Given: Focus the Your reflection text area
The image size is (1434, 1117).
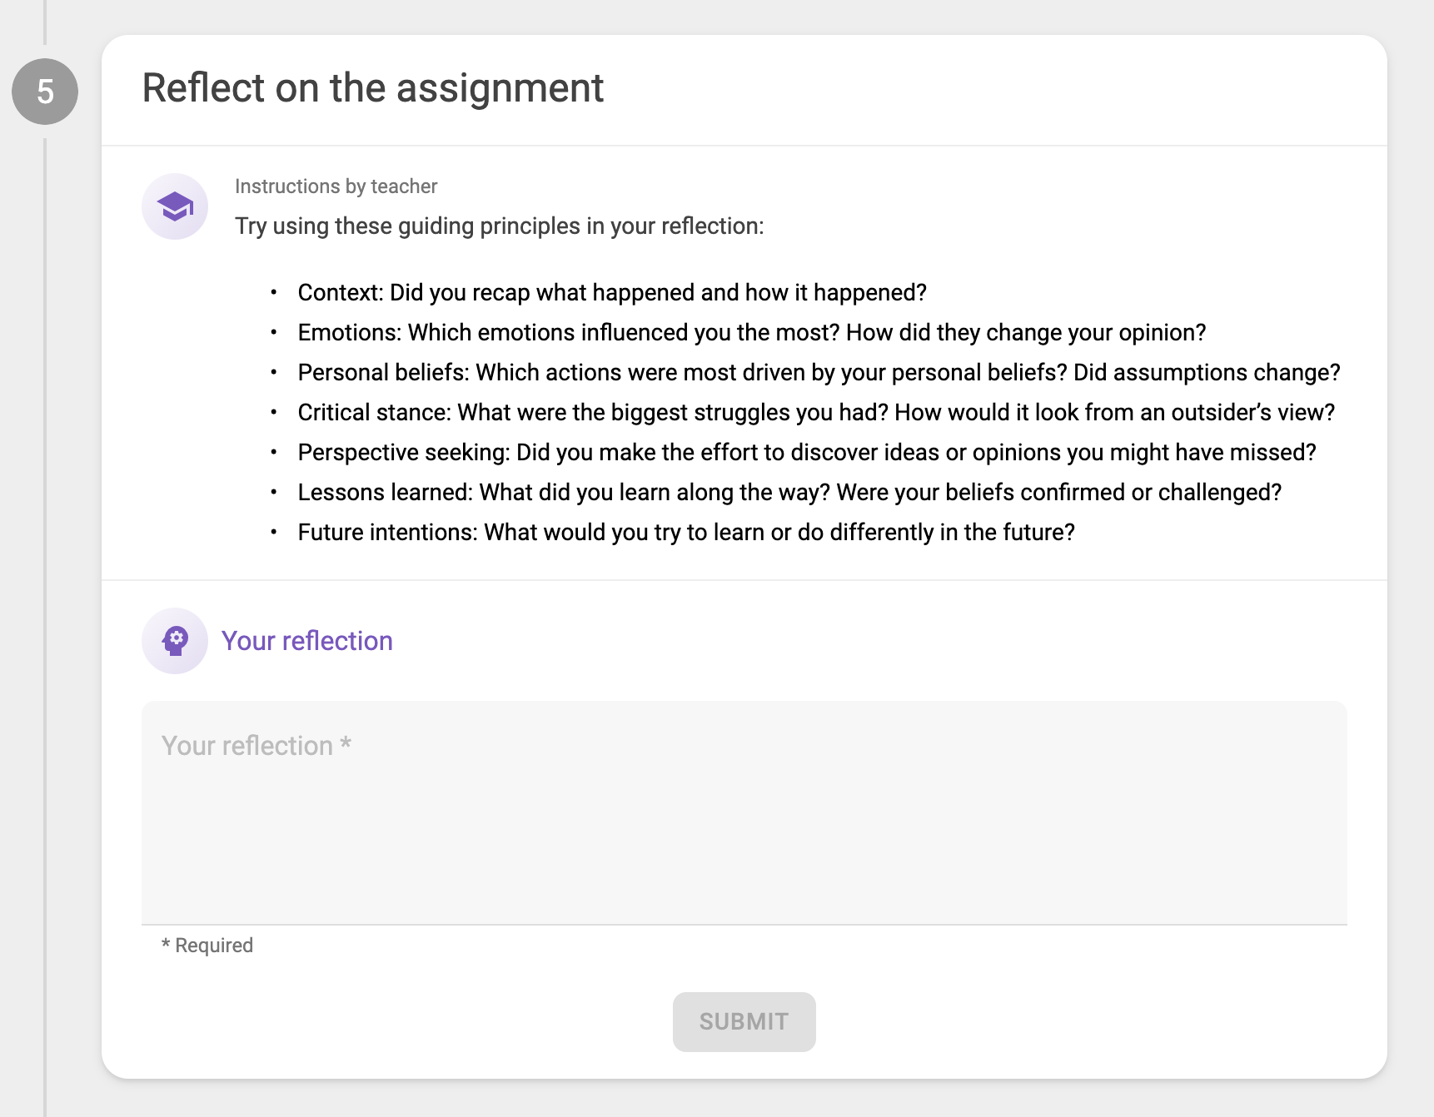Looking at the screenshot, I should tap(744, 812).
